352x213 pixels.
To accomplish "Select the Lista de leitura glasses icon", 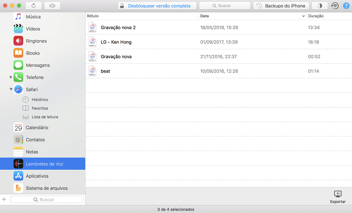I will [x=26, y=117].
